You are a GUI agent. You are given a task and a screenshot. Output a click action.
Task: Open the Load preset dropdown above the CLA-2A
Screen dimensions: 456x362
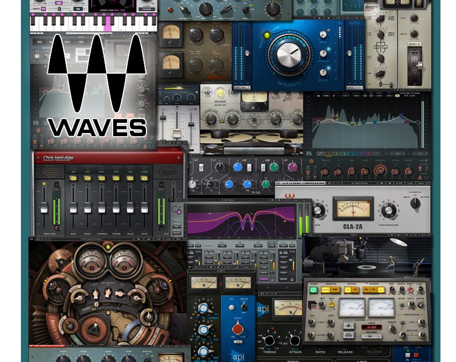click(x=409, y=183)
